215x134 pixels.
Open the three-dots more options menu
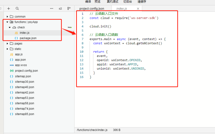click(x=52, y=9)
